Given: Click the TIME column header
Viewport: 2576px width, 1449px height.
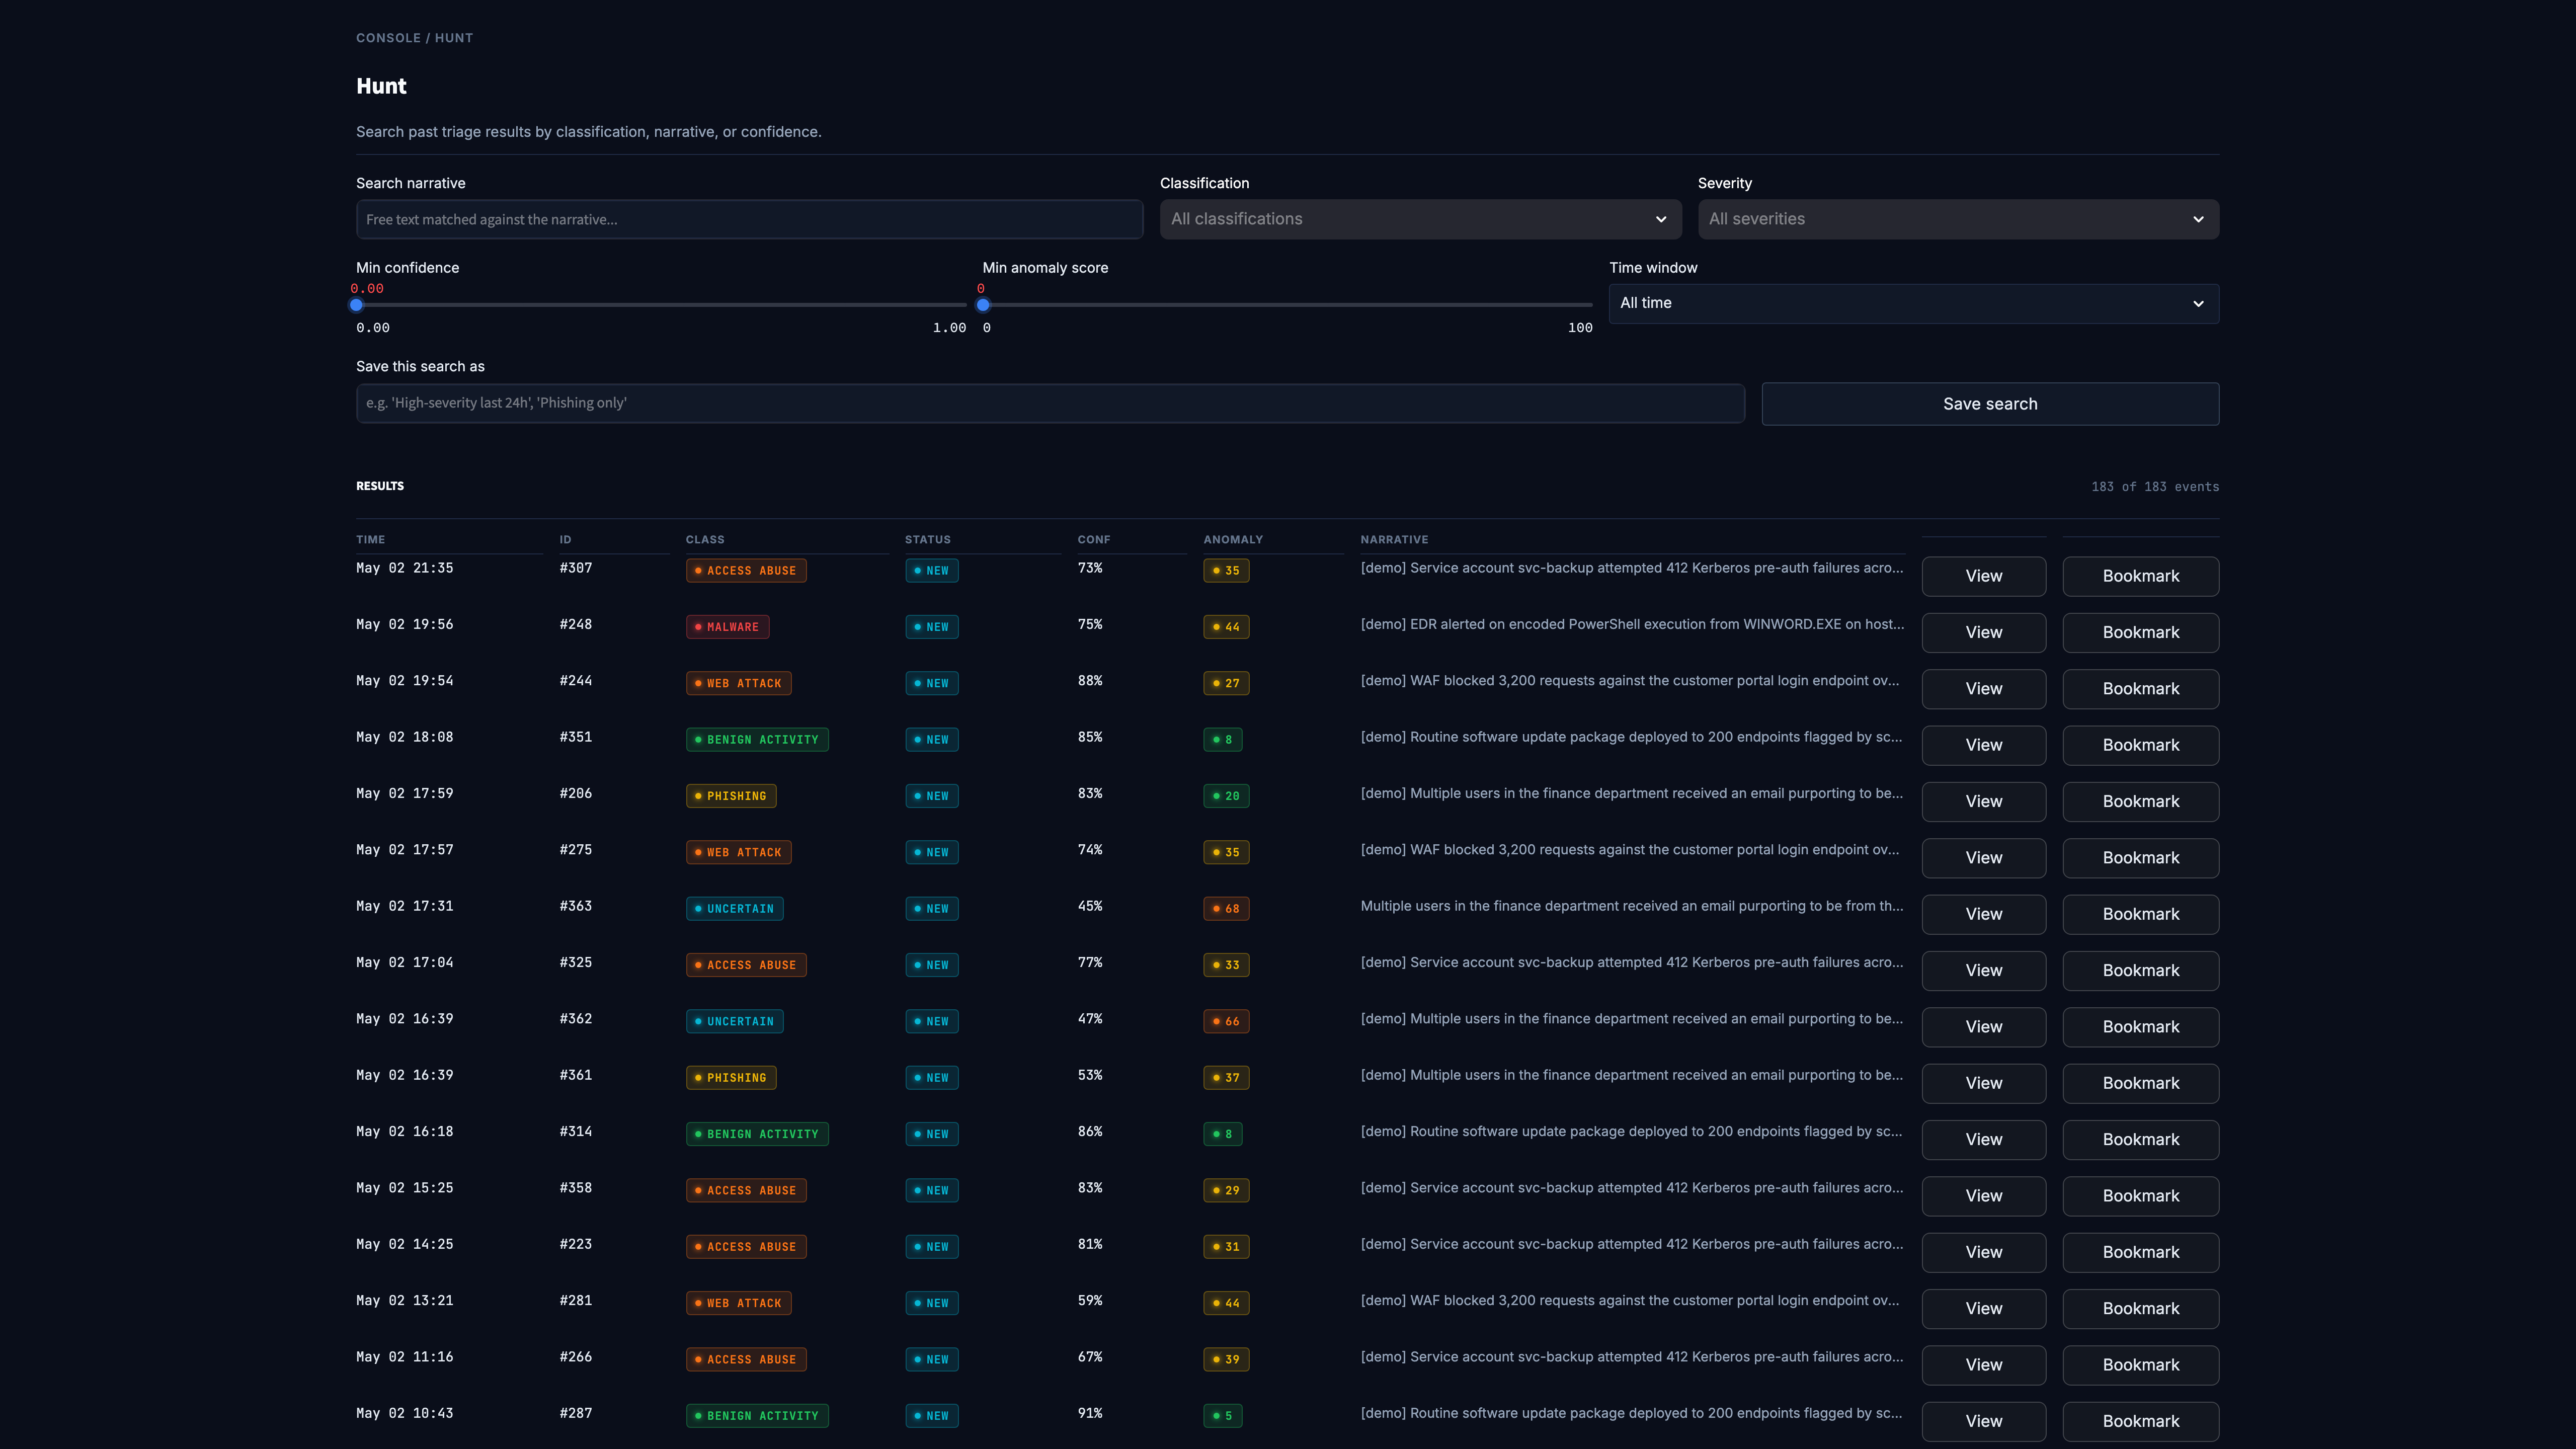Looking at the screenshot, I should (x=371, y=539).
